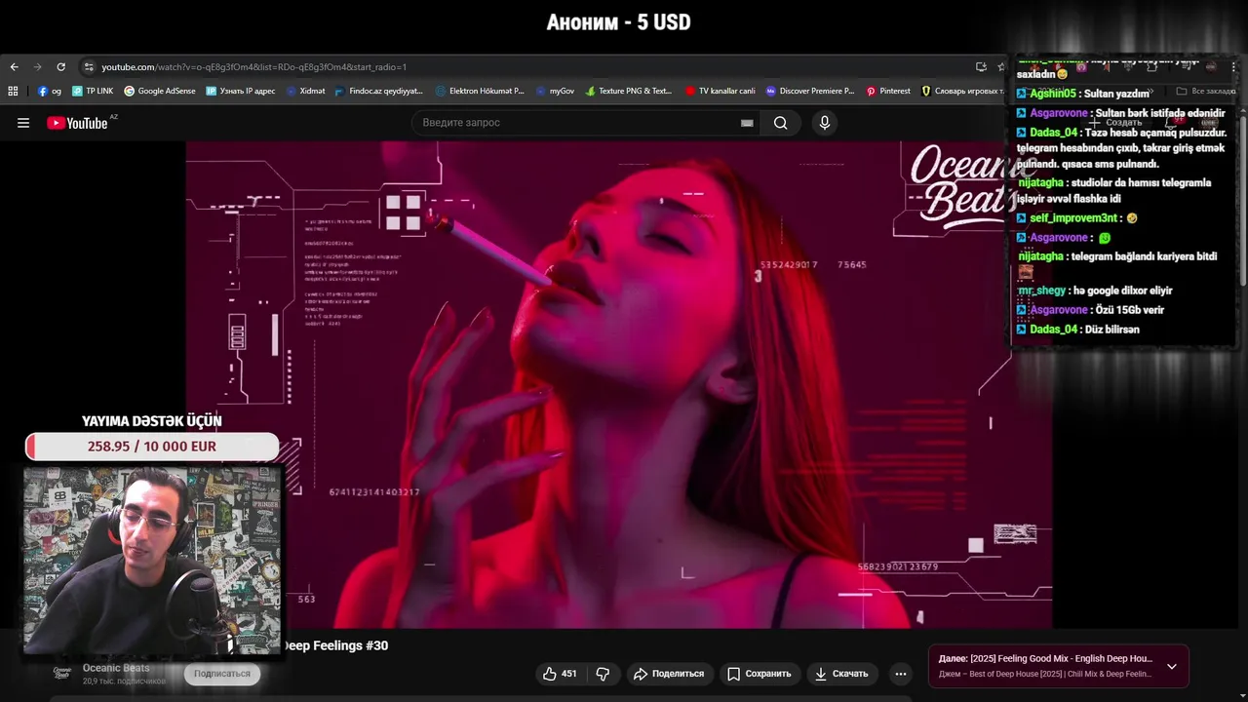
Task: Go to YouTube home via the logo
Action: coord(78,123)
